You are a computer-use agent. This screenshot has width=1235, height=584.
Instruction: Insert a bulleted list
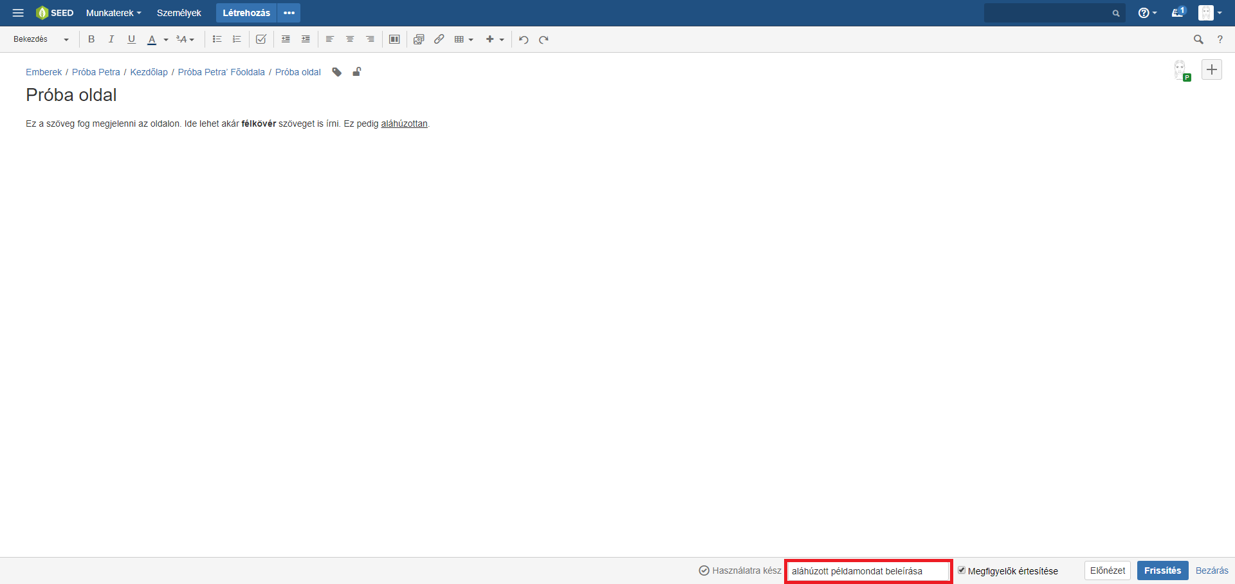point(217,39)
